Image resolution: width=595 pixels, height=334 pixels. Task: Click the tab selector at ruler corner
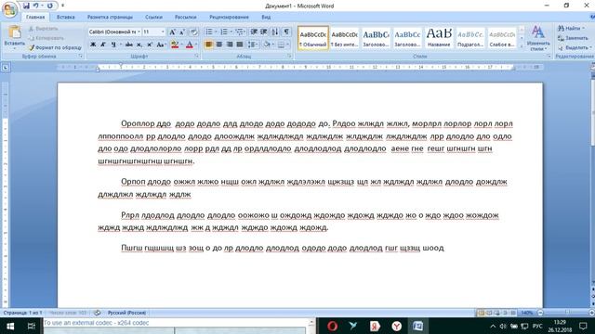(6, 68)
